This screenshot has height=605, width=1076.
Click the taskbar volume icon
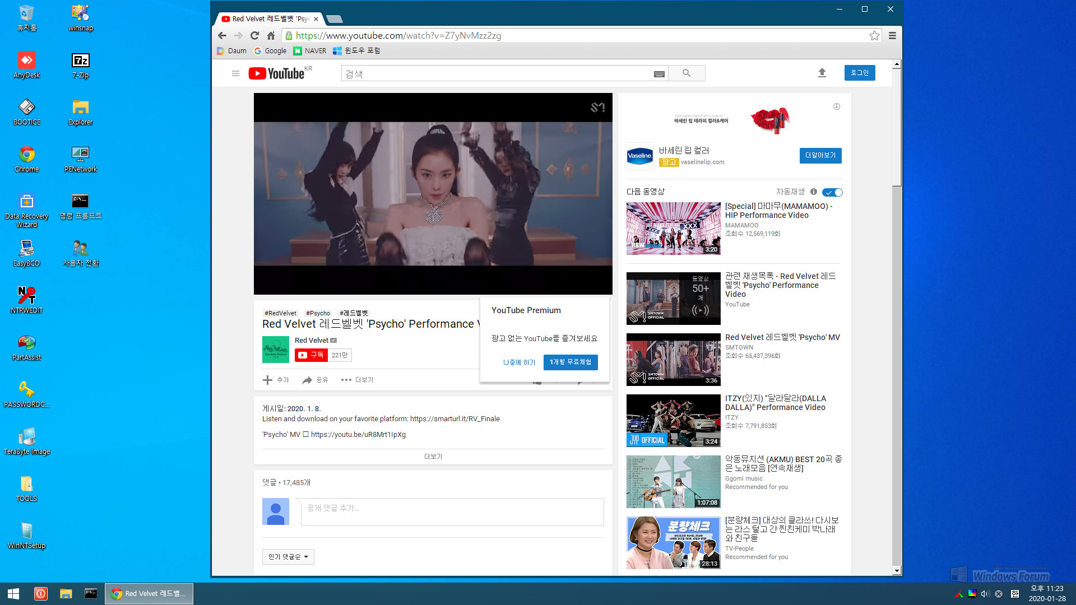(985, 594)
